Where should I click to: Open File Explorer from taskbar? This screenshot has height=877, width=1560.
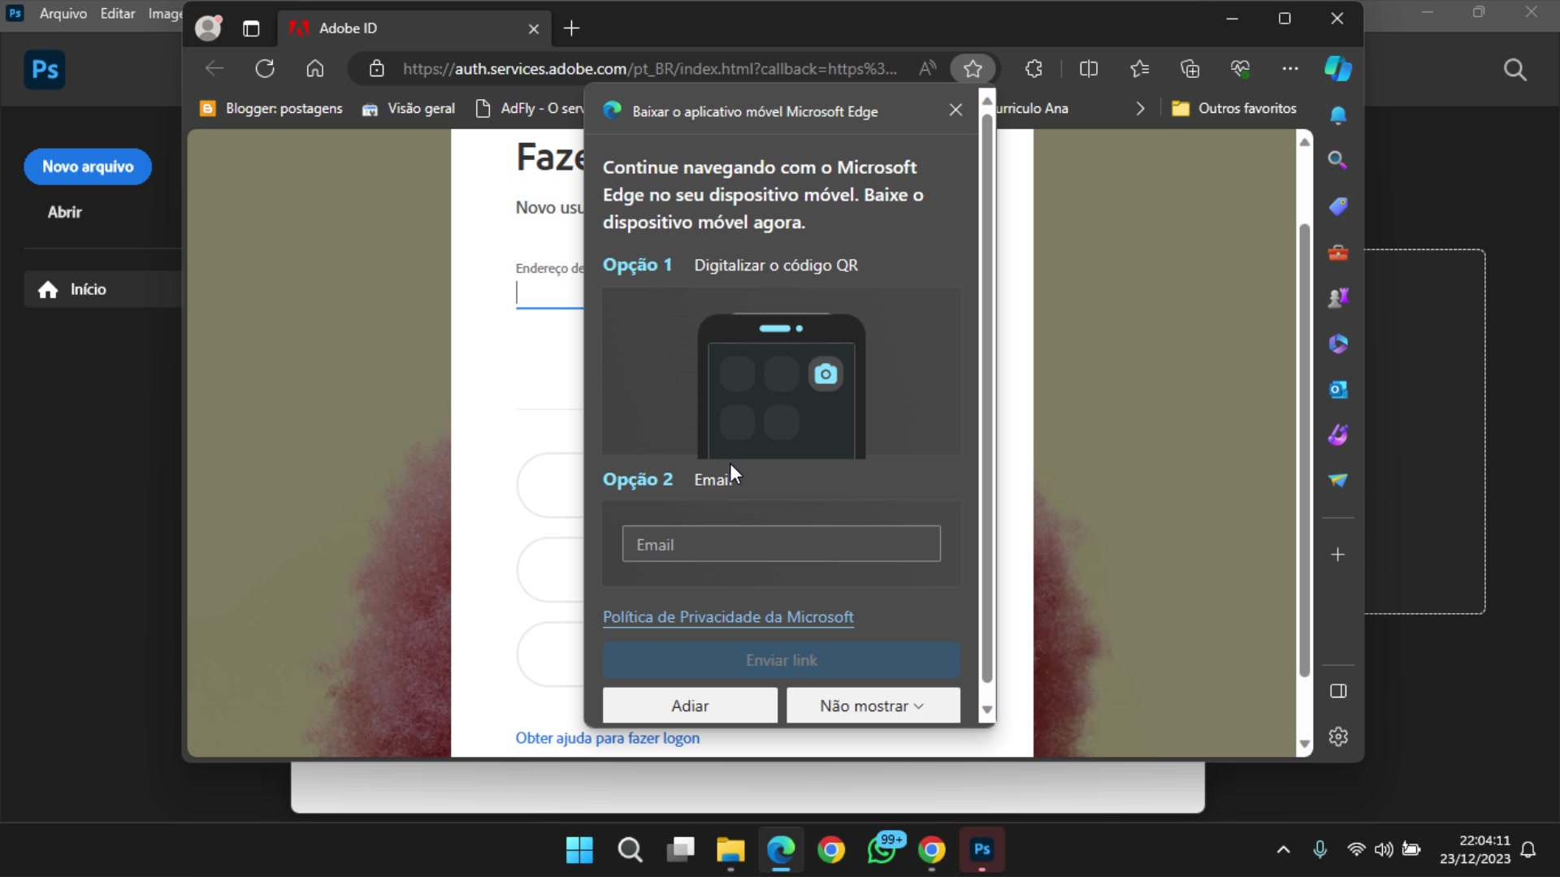point(730,850)
